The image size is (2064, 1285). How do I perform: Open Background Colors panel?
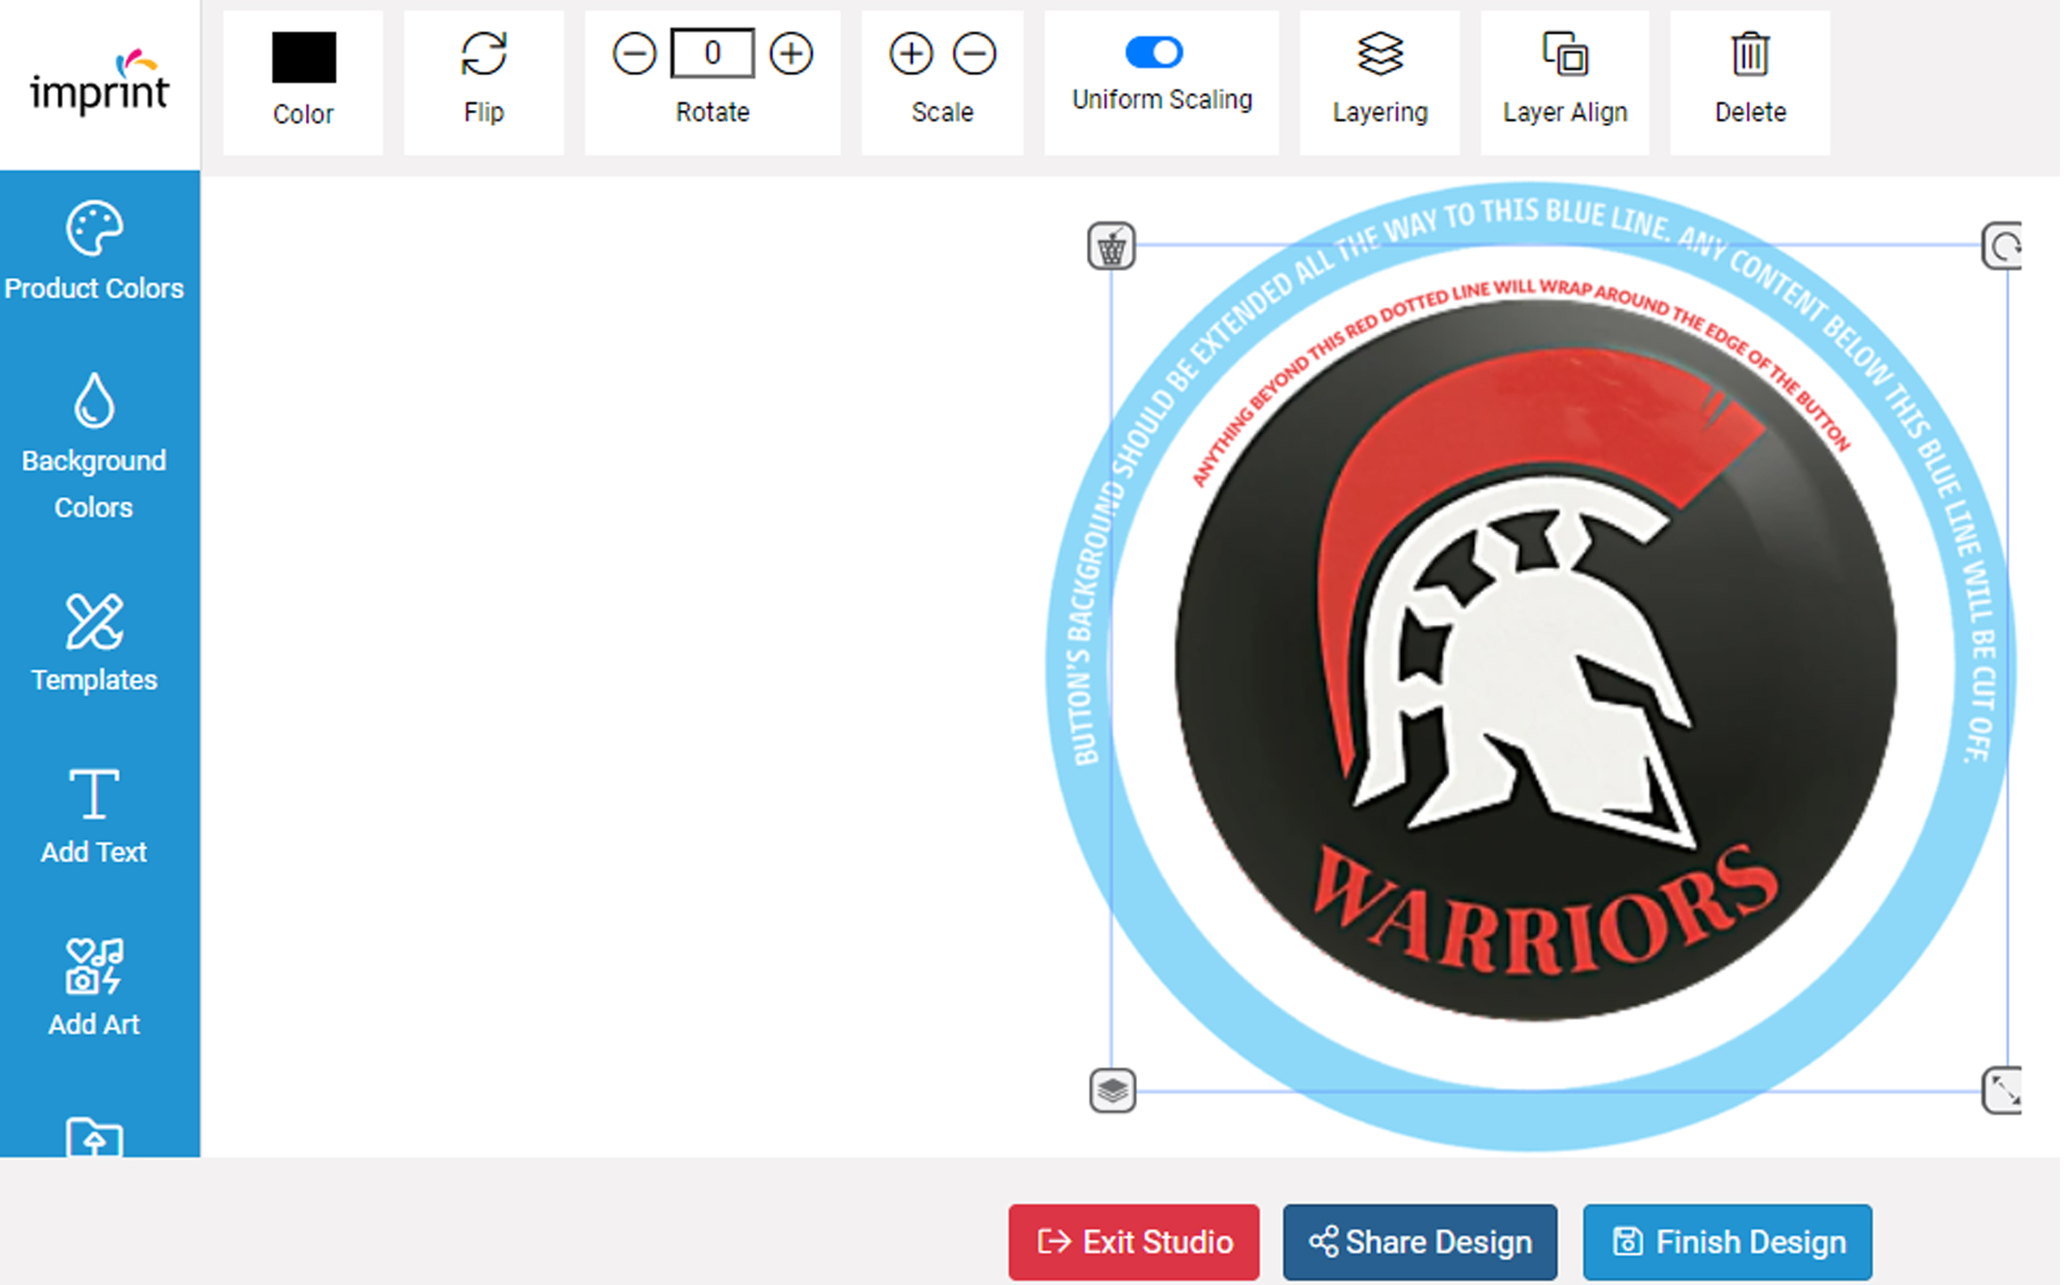[95, 447]
